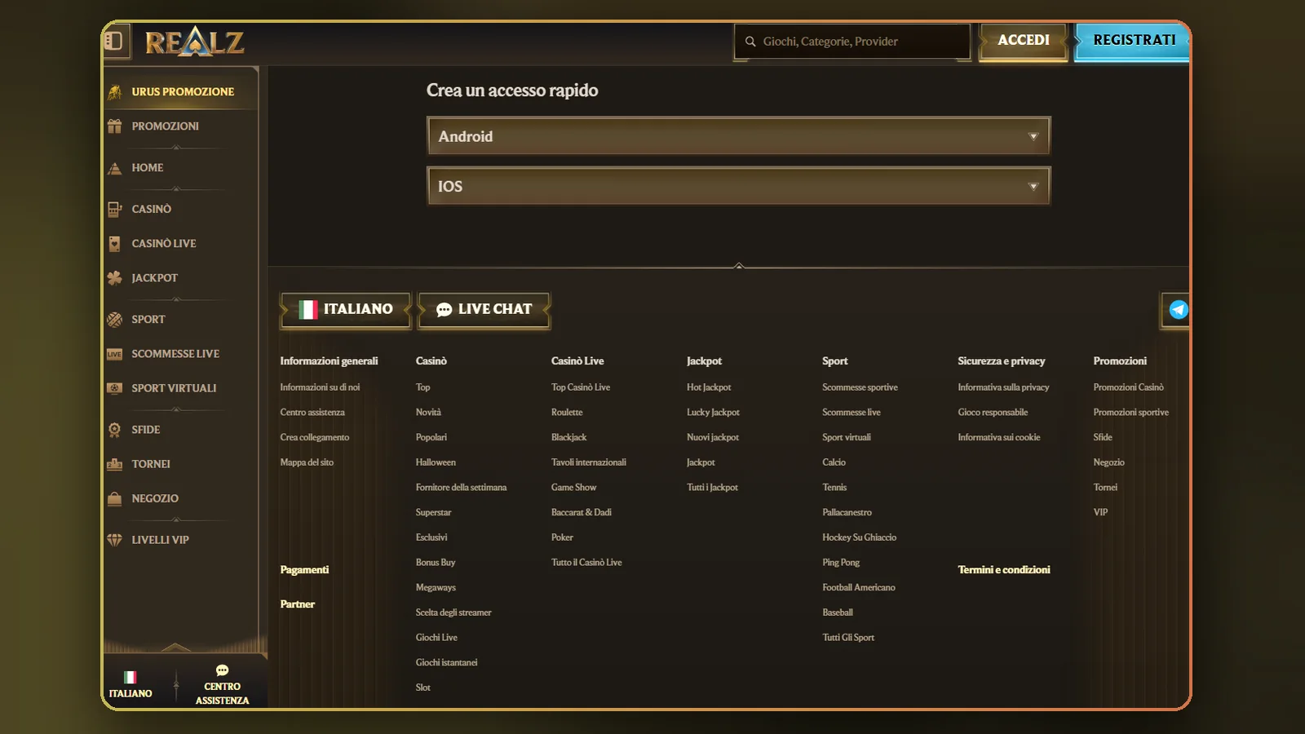Click the URUS Promozione sidebar icon
Screen dimensions: 1305x734
pyautogui.click(x=115, y=92)
